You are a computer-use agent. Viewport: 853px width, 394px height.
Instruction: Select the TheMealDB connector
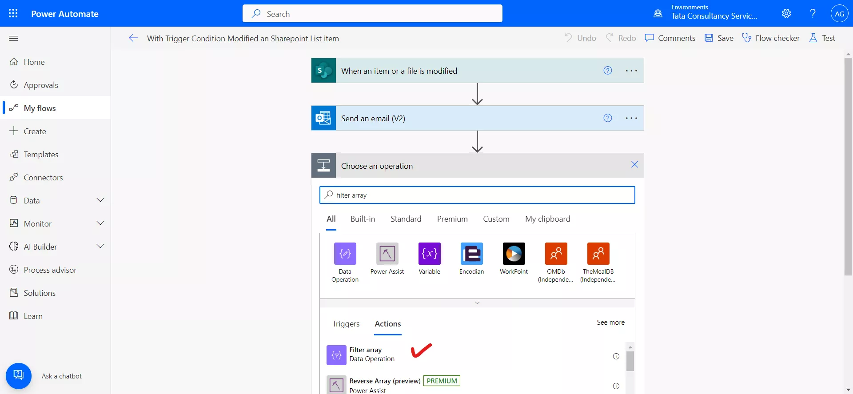click(x=598, y=263)
